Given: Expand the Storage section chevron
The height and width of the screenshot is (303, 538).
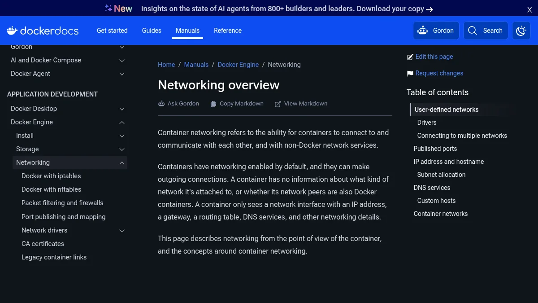Looking at the screenshot, I should (122, 149).
